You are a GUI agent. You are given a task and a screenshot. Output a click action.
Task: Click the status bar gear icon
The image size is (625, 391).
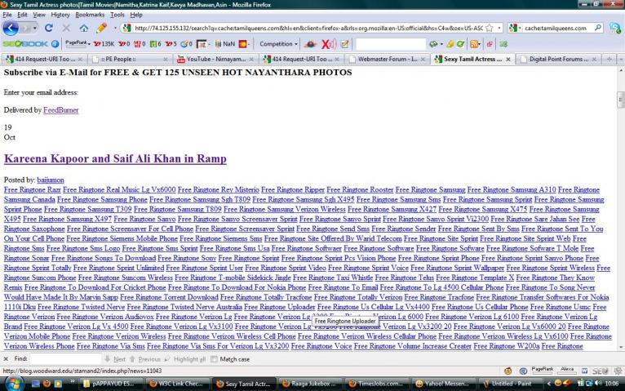click(x=618, y=371)
